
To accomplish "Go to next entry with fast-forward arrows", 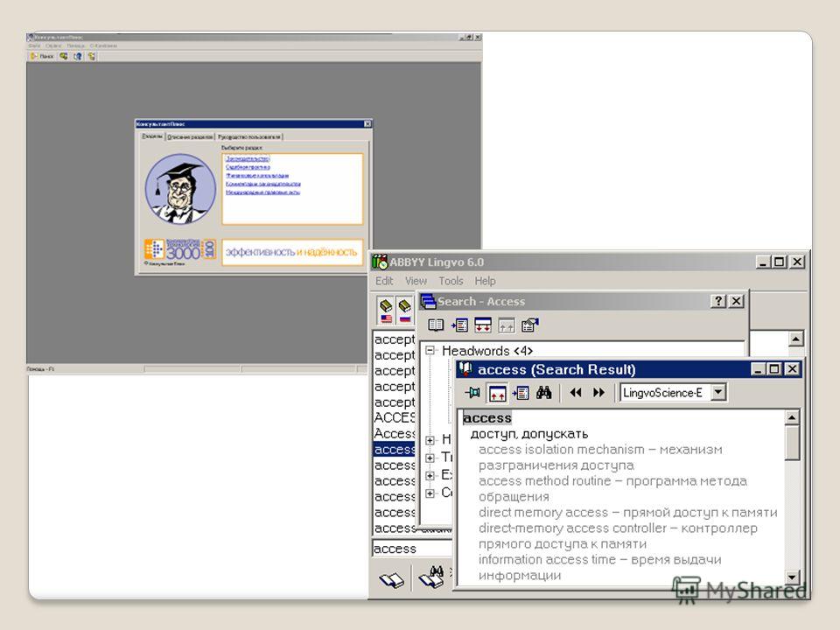I will point(598,393).
